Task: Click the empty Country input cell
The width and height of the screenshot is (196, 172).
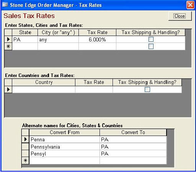Action: pos(44,89)
